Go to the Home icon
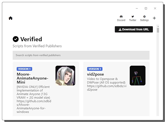 point(10,18)
